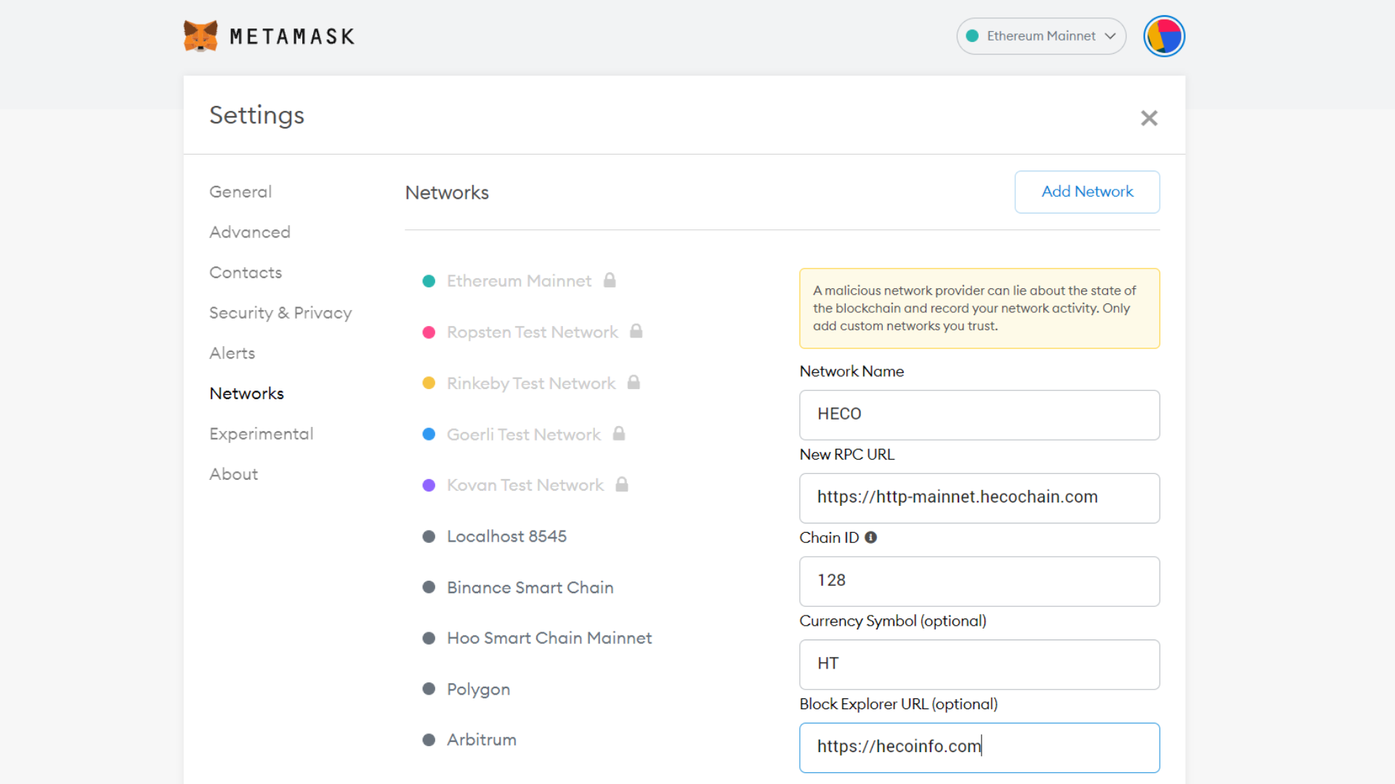Image resolution: width=1395 pixels, height=784 pixels.
Task: Go to the Experimental settings tab
Action: pos(261,433)
